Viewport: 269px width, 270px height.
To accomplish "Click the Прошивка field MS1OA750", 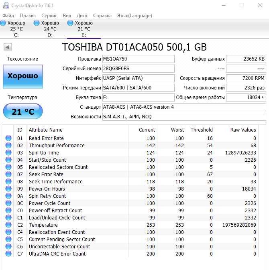I will (x=139, y=59).
